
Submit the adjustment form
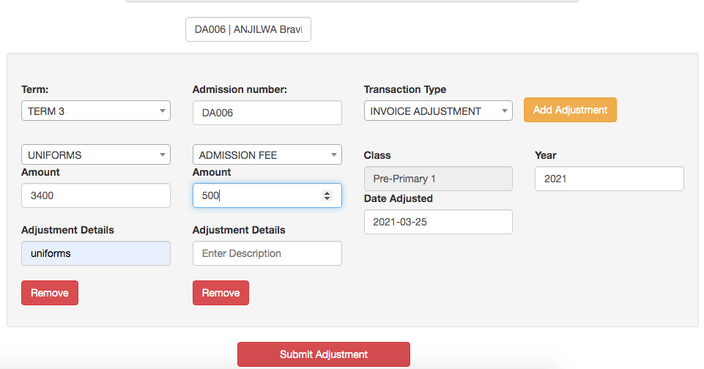tap(323, 354)
